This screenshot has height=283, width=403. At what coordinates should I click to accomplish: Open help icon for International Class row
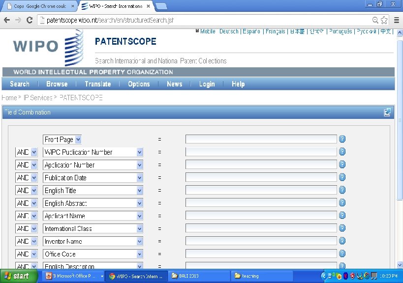click(x=342, y=228)
